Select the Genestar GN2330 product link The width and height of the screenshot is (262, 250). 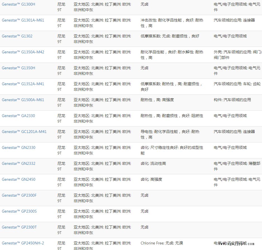[18, 148]
